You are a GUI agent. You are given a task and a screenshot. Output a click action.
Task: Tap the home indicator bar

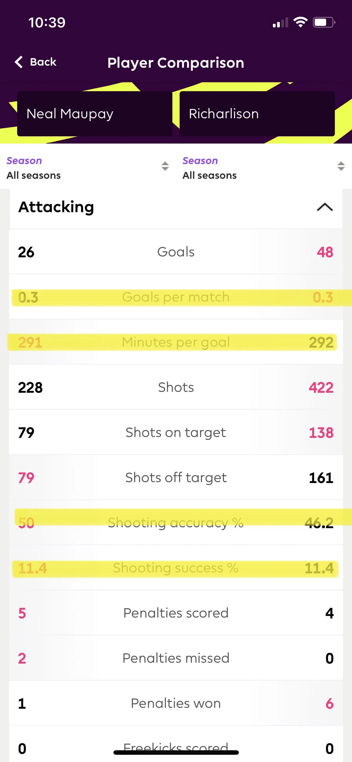coord(176,752)
